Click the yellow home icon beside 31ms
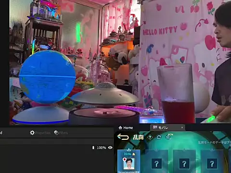Screen dimensions: 231x173 click(134, 154)
